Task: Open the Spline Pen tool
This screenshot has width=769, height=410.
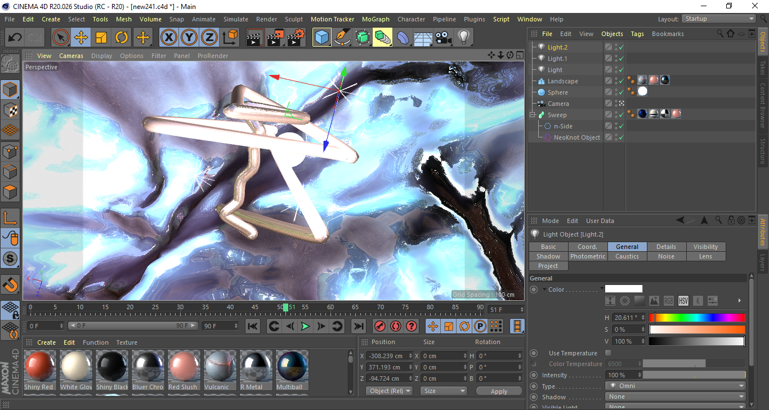Action: point(342,38)
